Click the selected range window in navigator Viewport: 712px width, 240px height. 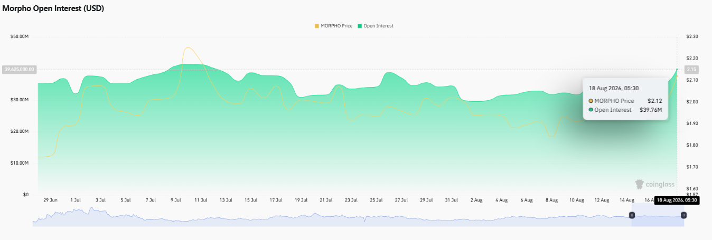coord(658,215)
